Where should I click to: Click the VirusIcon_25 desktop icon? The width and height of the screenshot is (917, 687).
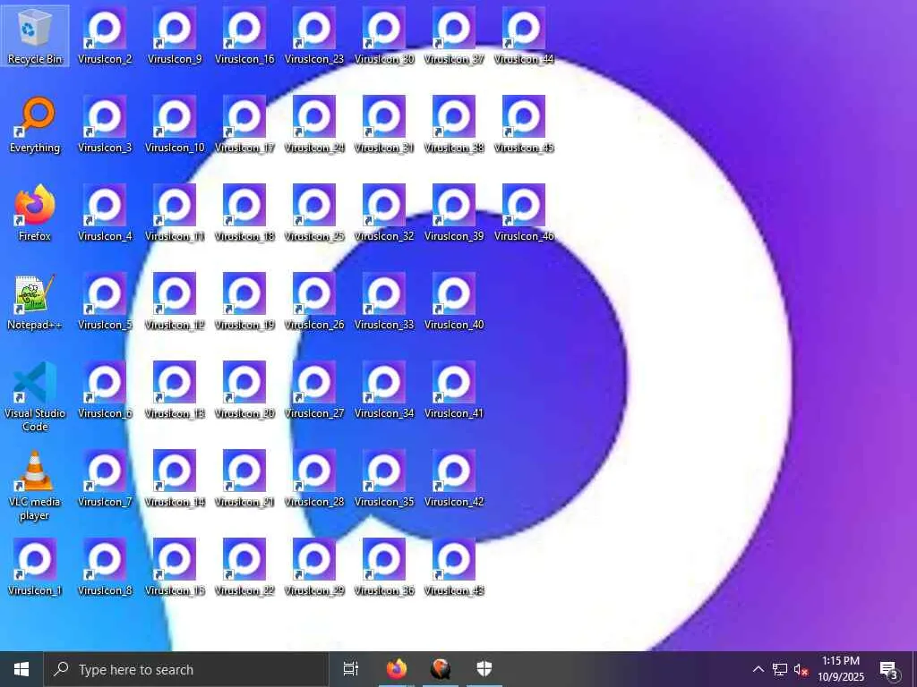pos(314,213)
